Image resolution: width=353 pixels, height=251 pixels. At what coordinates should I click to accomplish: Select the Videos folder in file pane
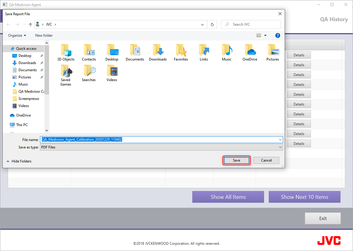coord(112,73)
